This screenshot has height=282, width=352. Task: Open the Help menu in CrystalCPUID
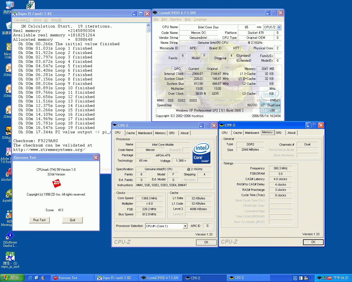(188, 19)
